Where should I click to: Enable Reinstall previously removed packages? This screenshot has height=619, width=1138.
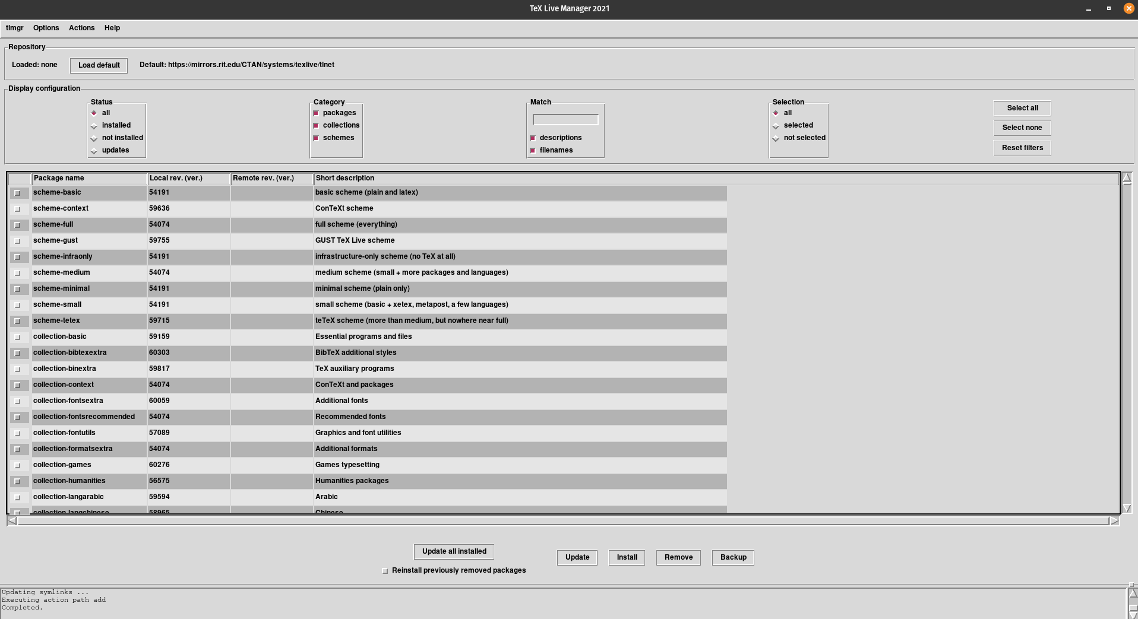385,571
